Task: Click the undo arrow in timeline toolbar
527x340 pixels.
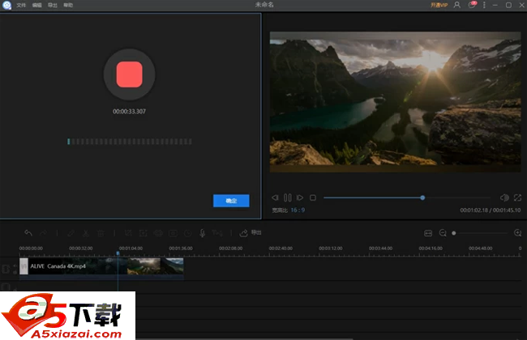Action: (x=28, y=233)
